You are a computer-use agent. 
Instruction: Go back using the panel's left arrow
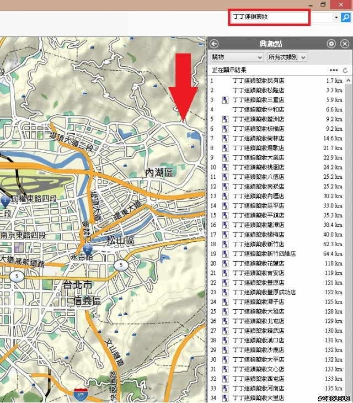214,44
